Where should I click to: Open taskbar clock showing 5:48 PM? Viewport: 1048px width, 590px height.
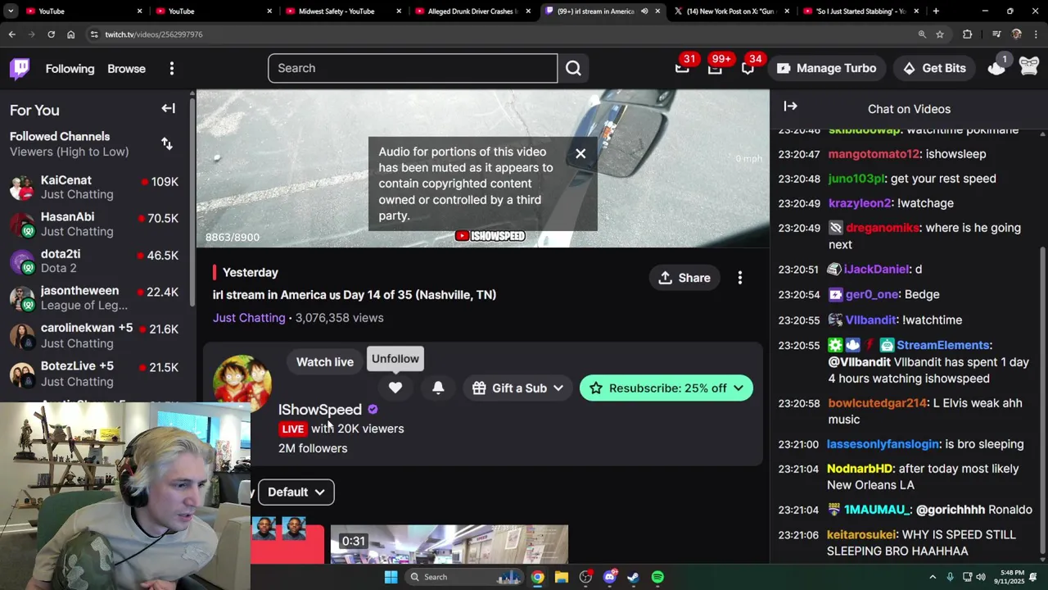pos(1012,577)
